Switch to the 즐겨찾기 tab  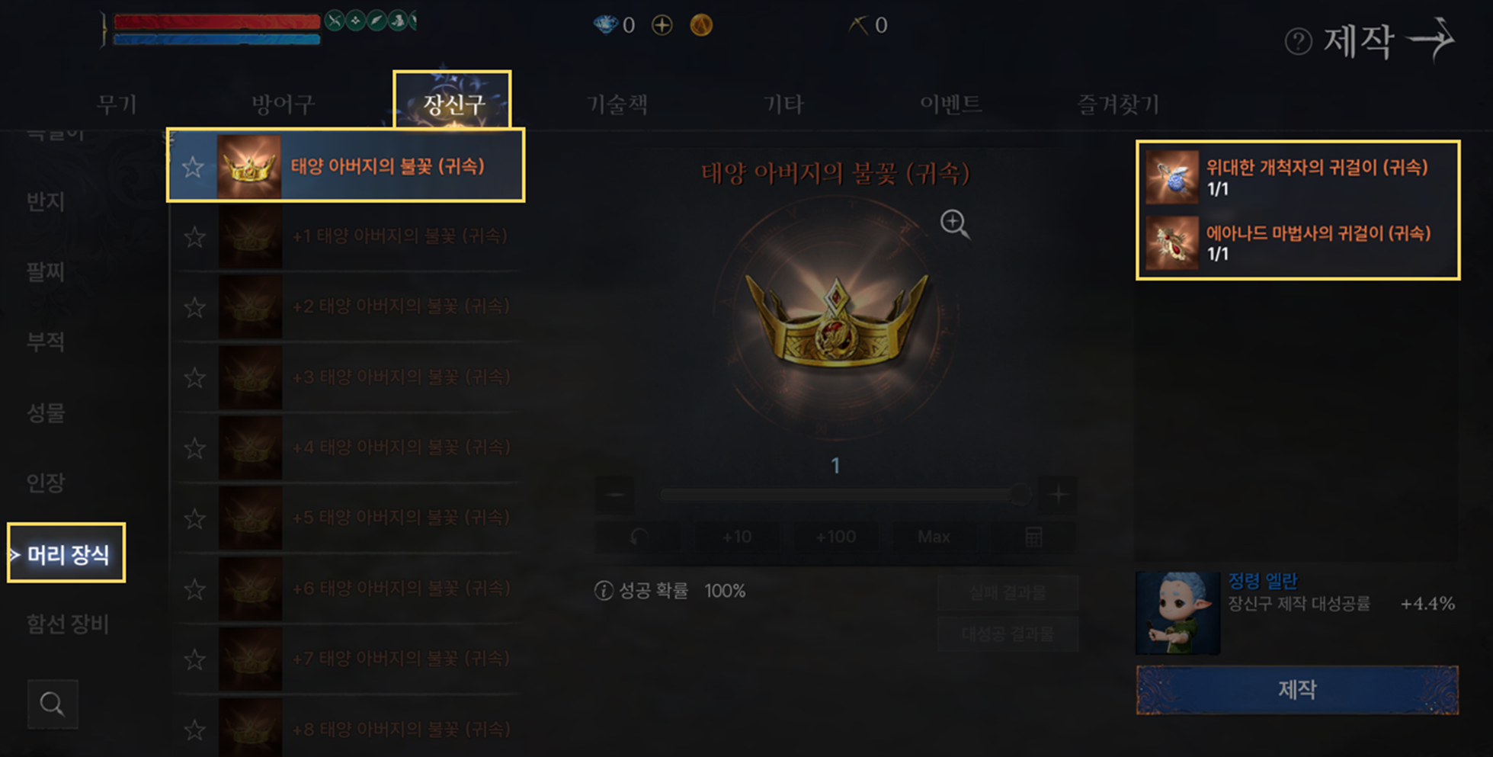pyautogui.click(x=1117, y=104)
